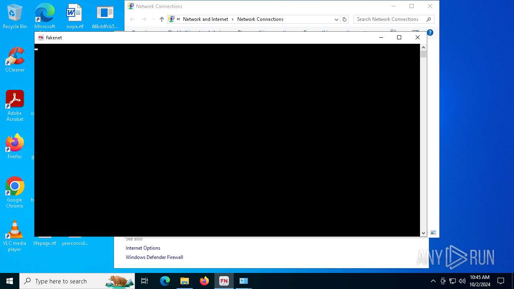Viewport: 514px width, 289px height.
Task: Click fakenet console scrollbar down arrow
Action: point(423,233)
